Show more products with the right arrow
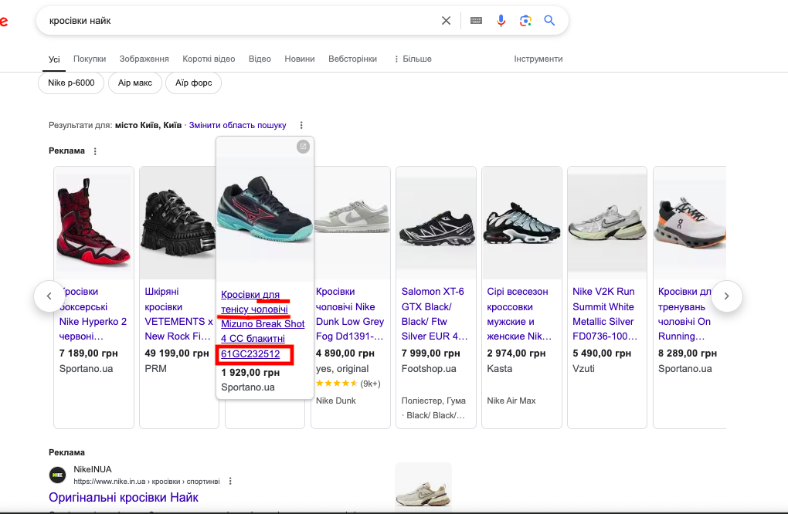Viewport: 788px width, 514px height. (x=727, y=296)
